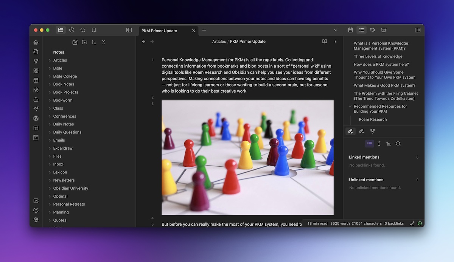This screenshot has height=262, width=454.
Task: Toggle the left sidebar
Action: tap(129, 30)
